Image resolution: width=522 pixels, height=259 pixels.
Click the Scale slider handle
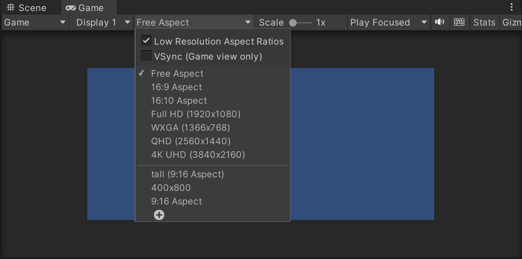click(x=293, y=23)
